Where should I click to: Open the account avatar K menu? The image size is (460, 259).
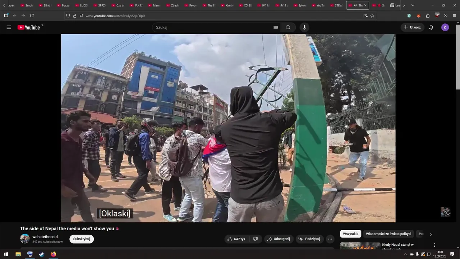[445, 27]
